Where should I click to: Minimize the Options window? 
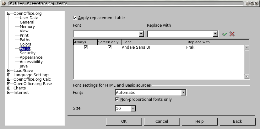pos(248,3)
